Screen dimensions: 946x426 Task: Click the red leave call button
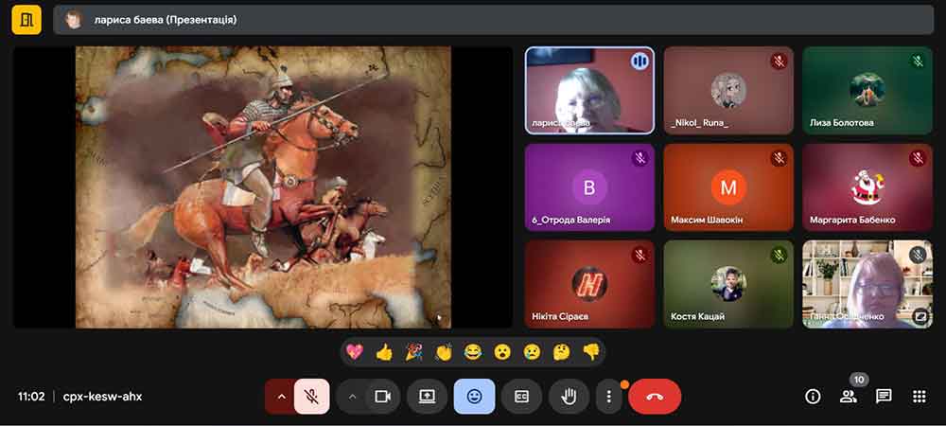[x=655, y=397]
